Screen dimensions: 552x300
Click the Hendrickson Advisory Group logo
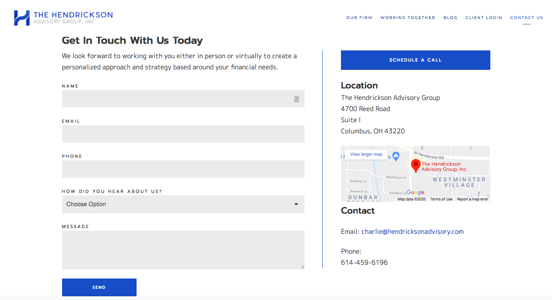(x=63, y=18)
